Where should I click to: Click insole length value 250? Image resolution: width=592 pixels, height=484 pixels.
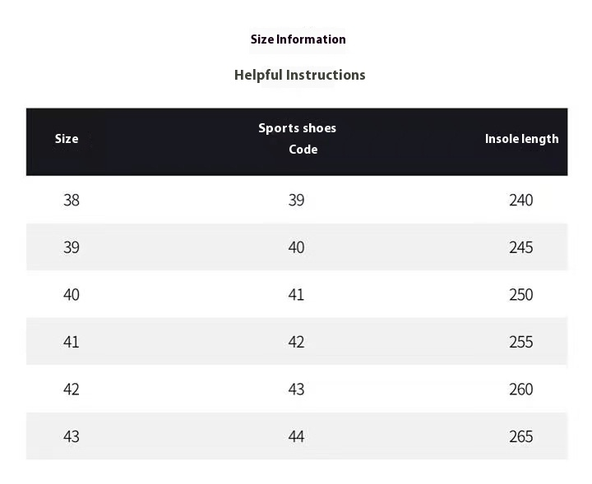(x=521, y=295)
